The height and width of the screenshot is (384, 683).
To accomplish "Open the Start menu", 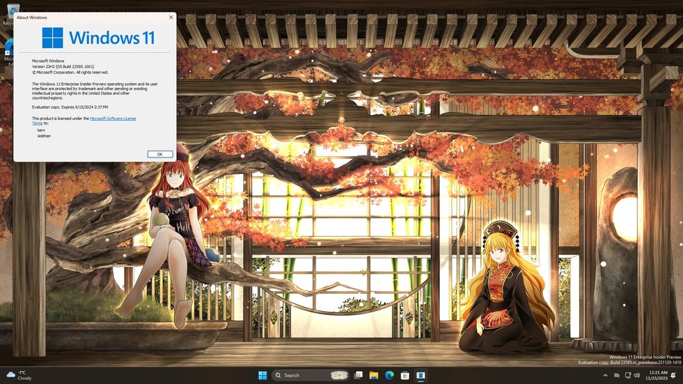I will click(263, 375).
